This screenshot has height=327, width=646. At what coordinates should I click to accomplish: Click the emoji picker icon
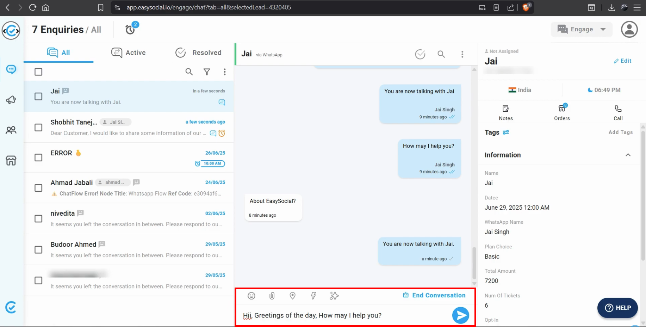pyautogui.click(x=251, y=296)
